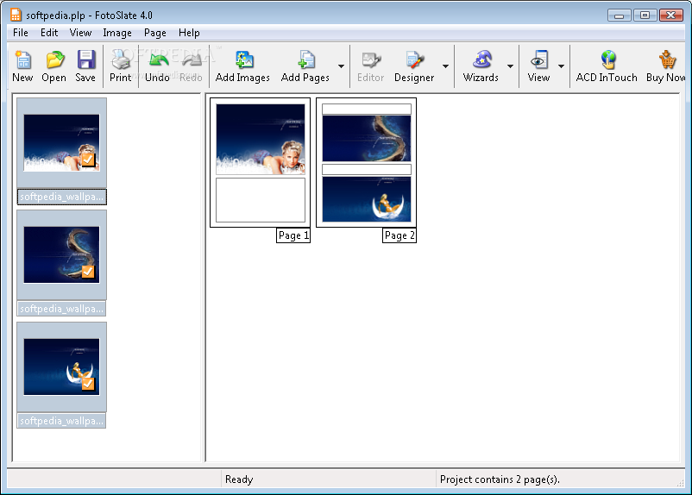Open ACD InTouch globe icon
The image size is (692, 495).
(x=607, y=60)
